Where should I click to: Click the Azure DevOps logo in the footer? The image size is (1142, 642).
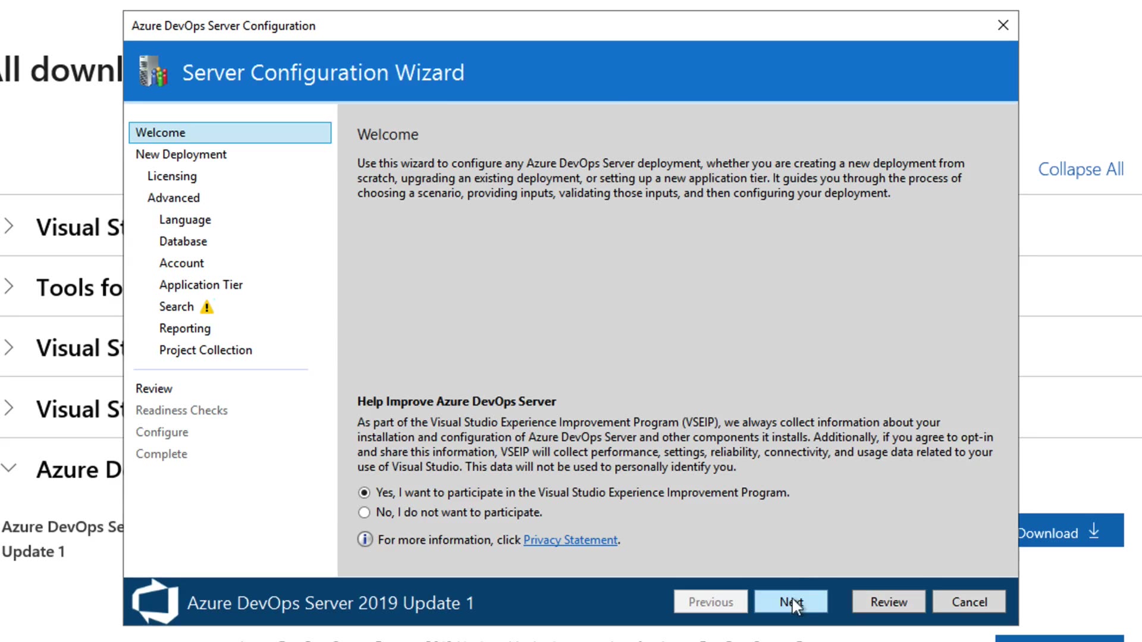pos(155,602)
